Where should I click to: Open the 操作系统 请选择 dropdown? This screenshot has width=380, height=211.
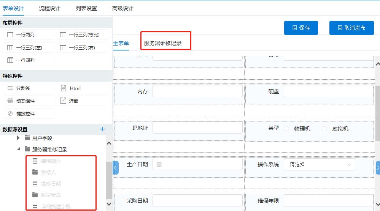tap(320, 165)
